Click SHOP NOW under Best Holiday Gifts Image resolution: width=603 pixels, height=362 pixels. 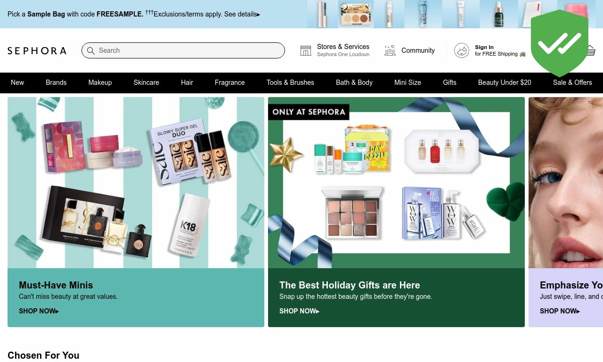[299, 311]
